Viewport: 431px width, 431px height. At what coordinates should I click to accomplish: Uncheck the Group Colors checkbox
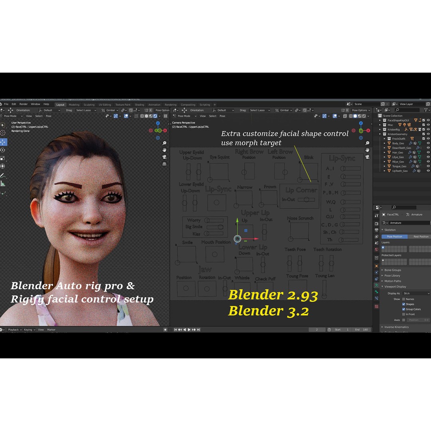pos(403,309)
